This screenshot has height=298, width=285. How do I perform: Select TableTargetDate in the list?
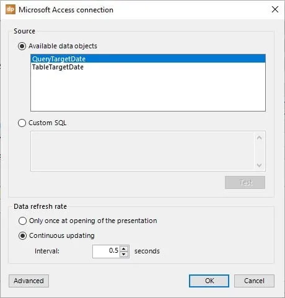coord(148,67)
